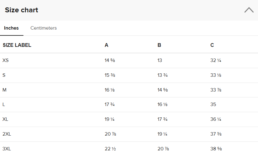Select the 2XL size label
258x155 pixels.
click(x=7, y=134)
